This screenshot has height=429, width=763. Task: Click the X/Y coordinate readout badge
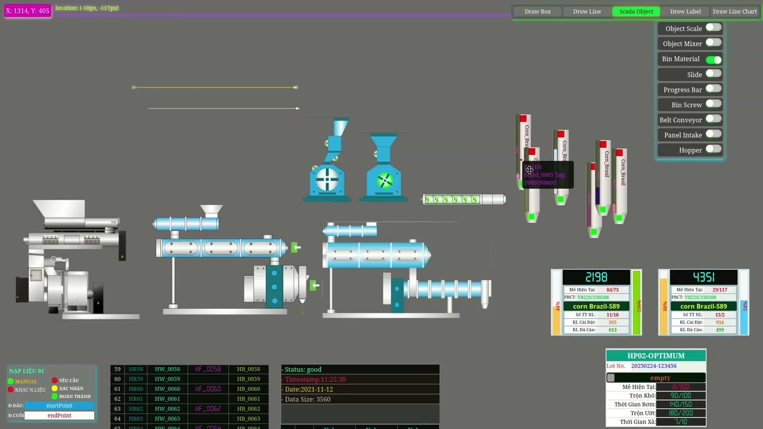point(27,11)
